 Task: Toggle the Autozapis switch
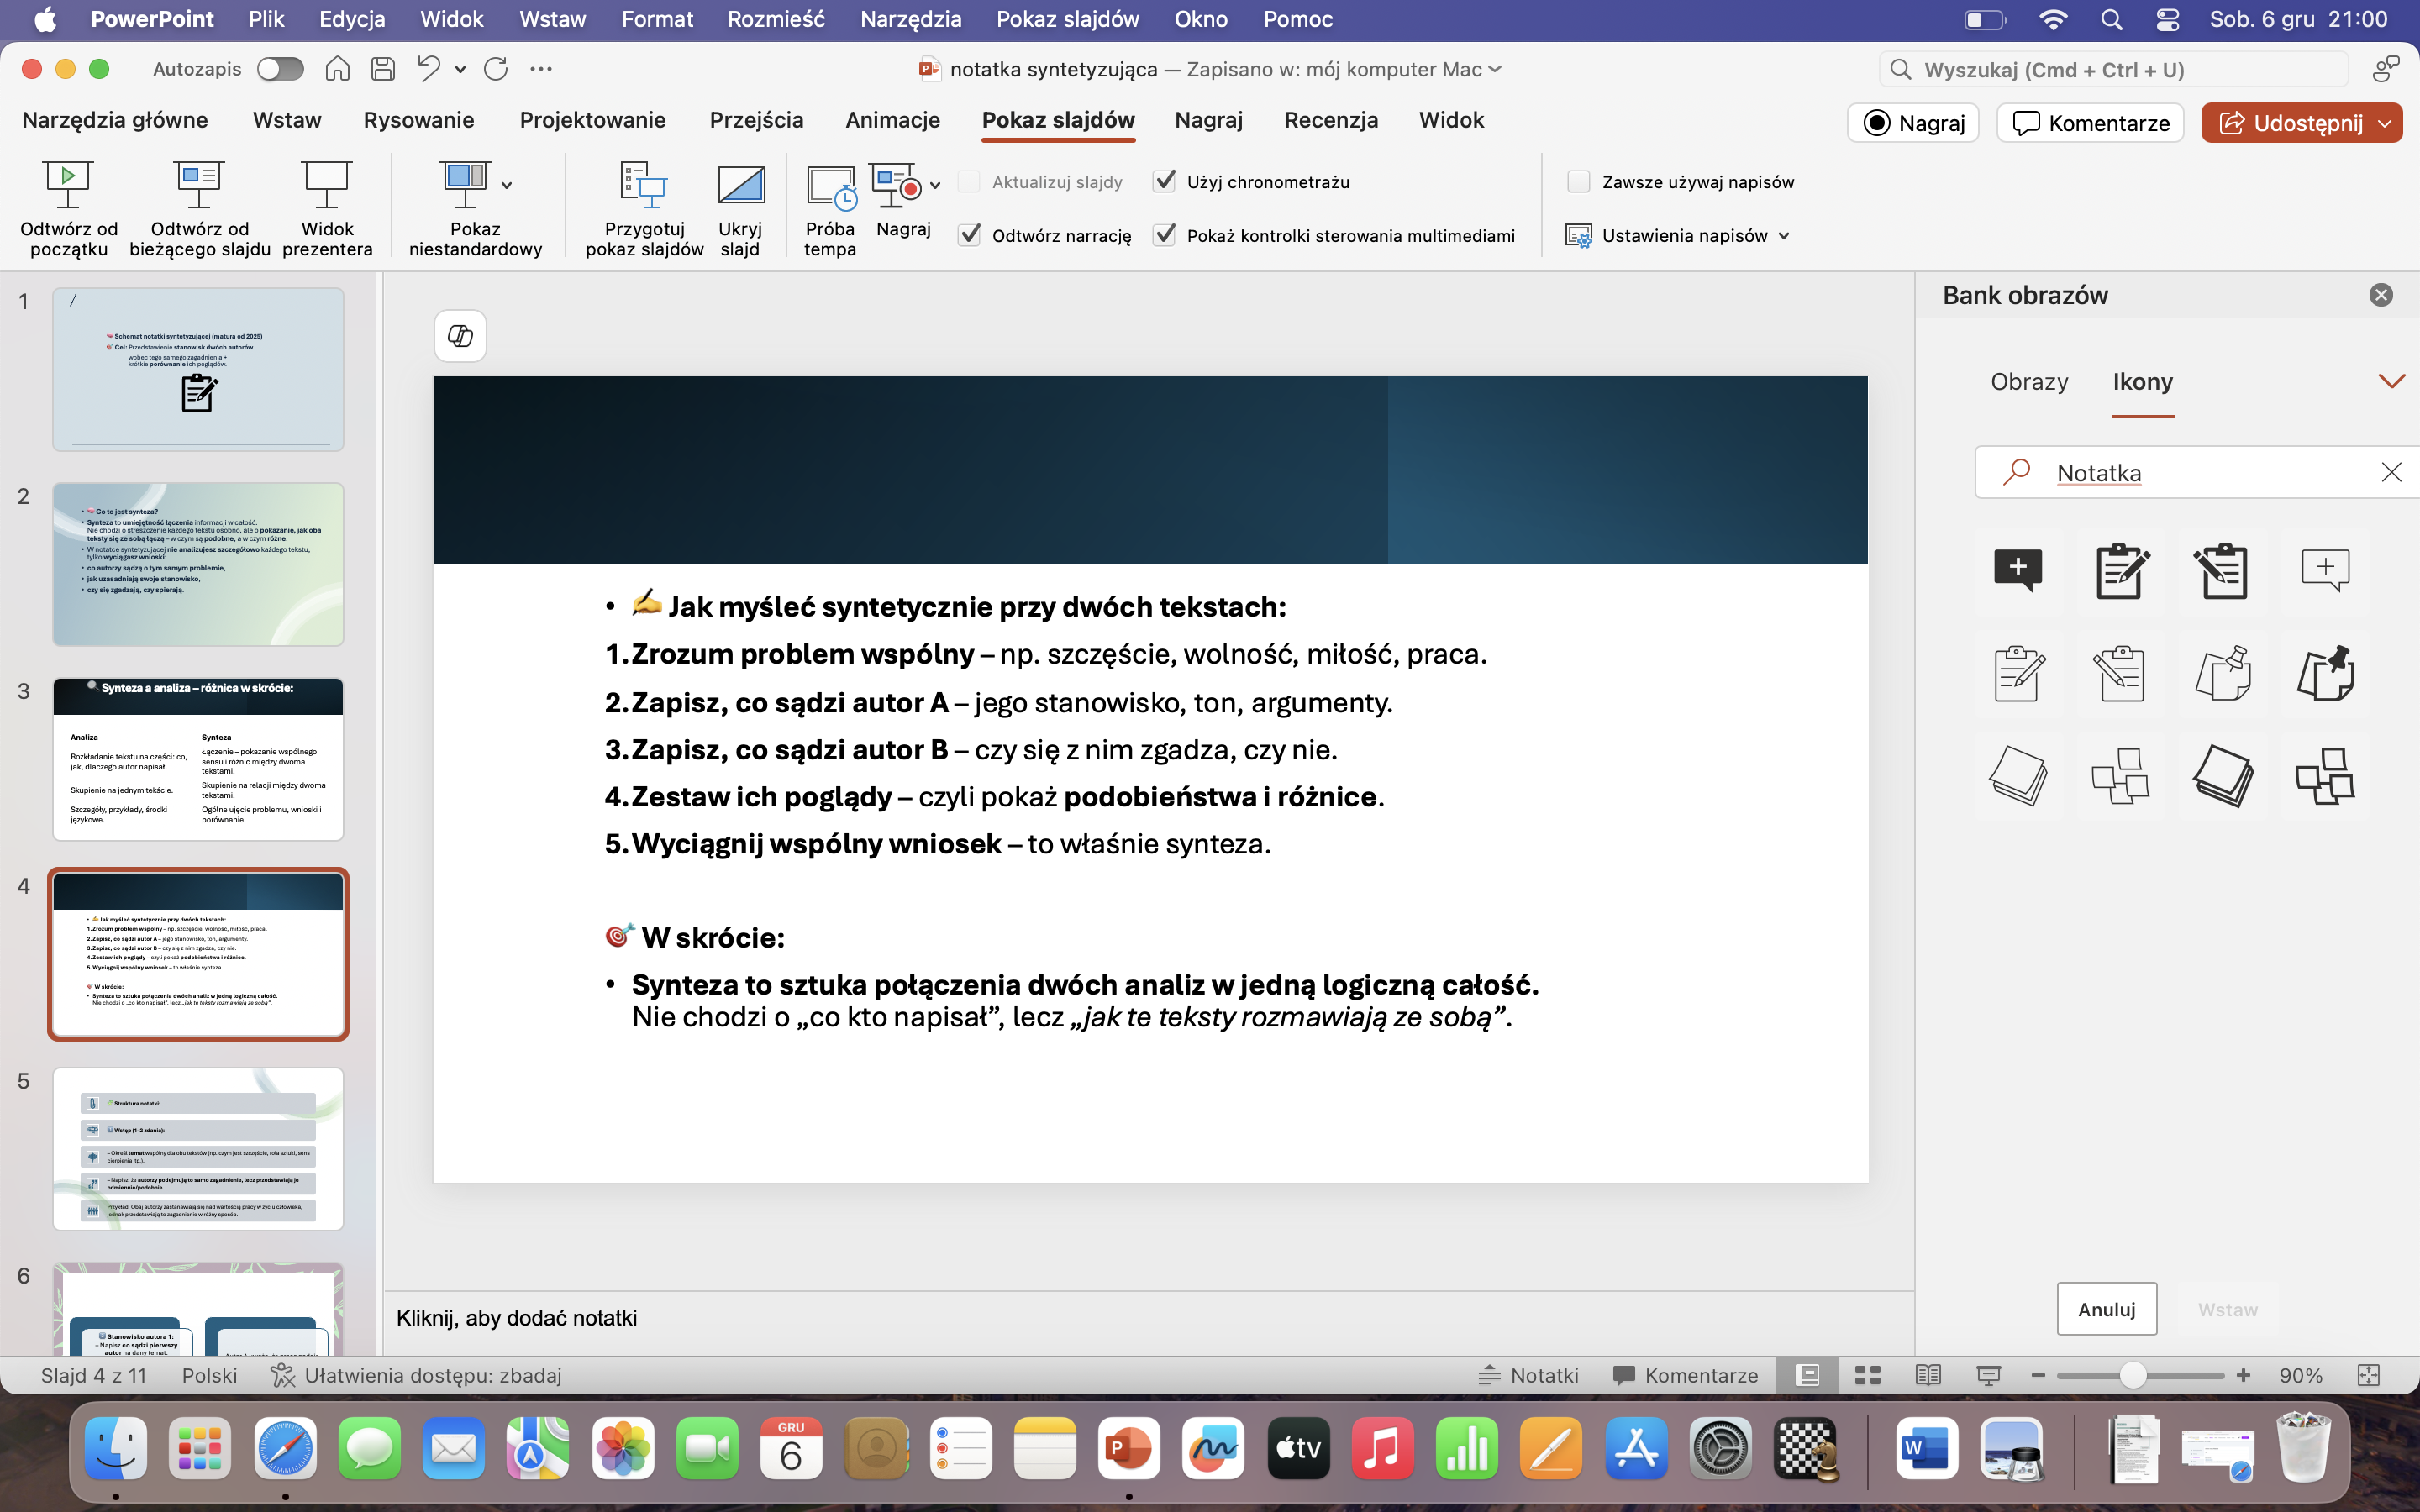pyautogui.click(x=280, y=69)
